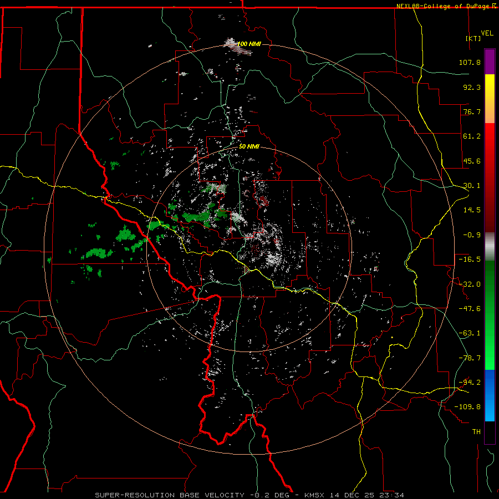Viewport: 499px width, 499px height.
Task: Click the purple segment of the color bar
Action: pyautogui.click(x=490, y=62)
